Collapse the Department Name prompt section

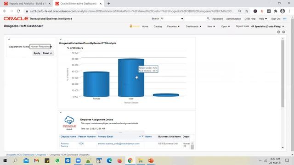[x=9, y=39]
